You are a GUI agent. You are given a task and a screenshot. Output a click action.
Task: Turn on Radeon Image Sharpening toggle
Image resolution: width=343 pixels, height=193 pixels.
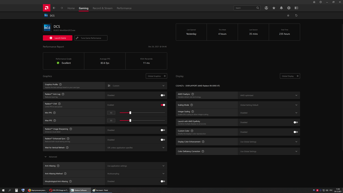163,130
